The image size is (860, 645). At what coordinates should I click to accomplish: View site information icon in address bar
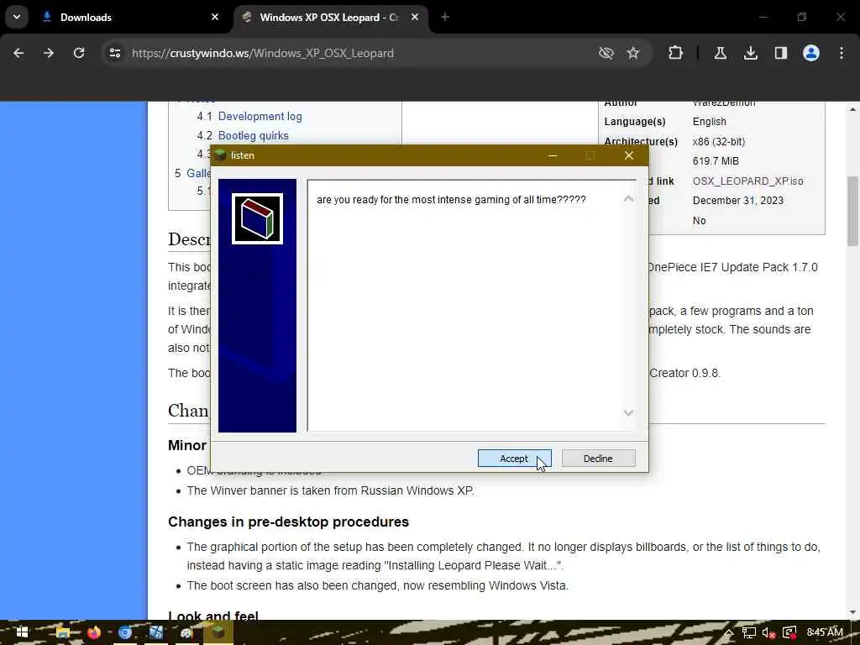click(114, 53)
